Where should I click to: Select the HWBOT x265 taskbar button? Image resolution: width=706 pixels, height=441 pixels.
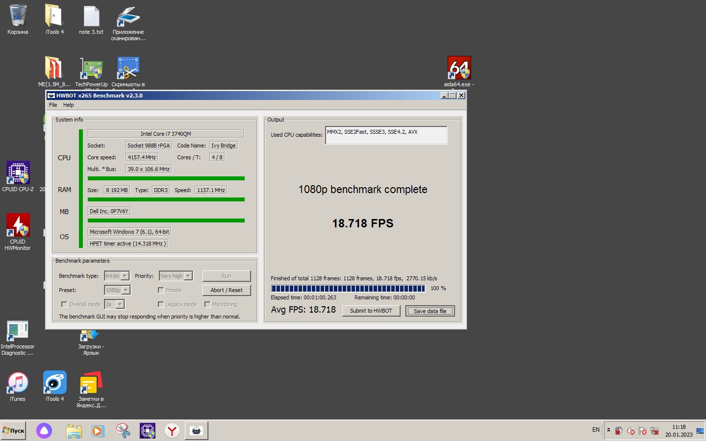pos(197,431)
